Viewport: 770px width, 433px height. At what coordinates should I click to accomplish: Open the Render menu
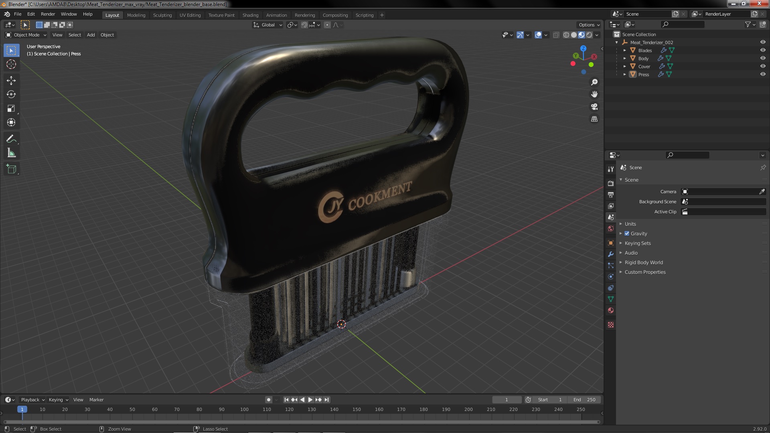48,14
